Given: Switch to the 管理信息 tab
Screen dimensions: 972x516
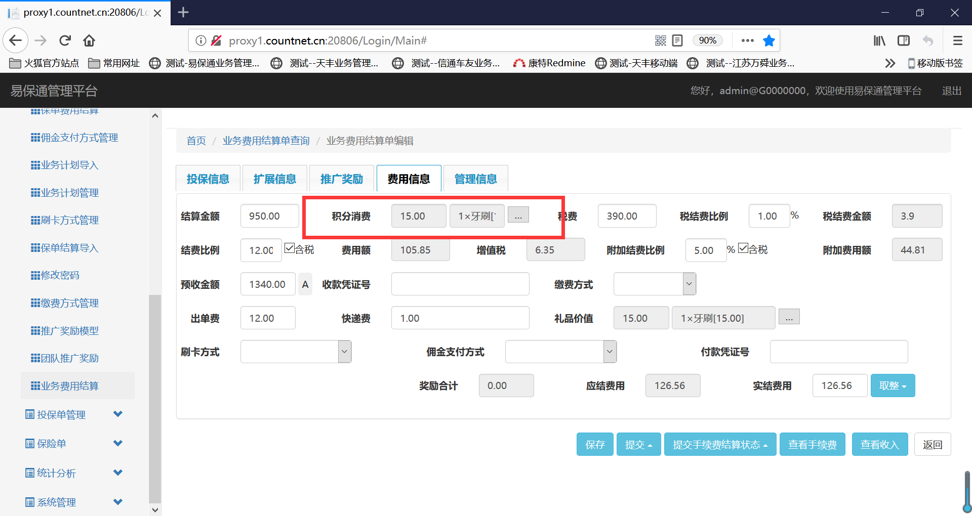Looking at the screenshot, I should pos(475,179).
